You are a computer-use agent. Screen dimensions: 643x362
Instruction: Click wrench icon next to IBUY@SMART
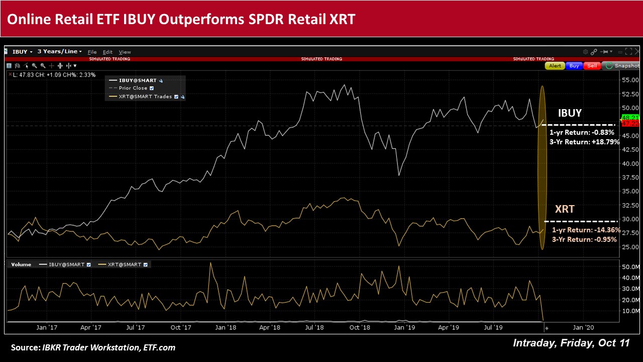[161, 80]
